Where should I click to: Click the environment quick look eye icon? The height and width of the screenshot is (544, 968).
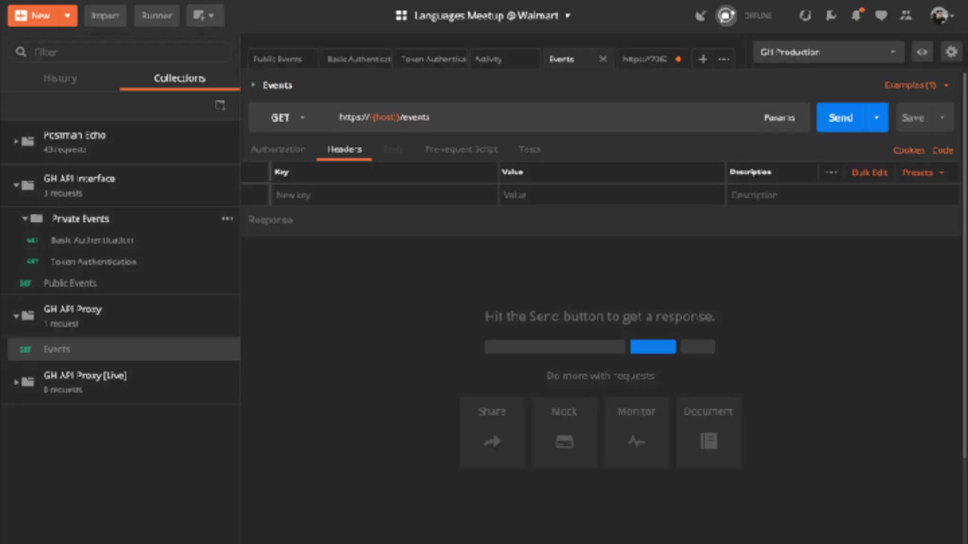click(922, 52)
